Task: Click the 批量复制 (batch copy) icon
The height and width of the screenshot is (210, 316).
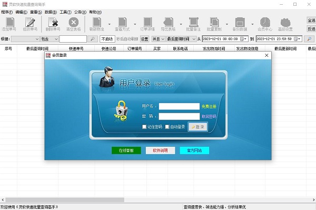Action: 214,24
